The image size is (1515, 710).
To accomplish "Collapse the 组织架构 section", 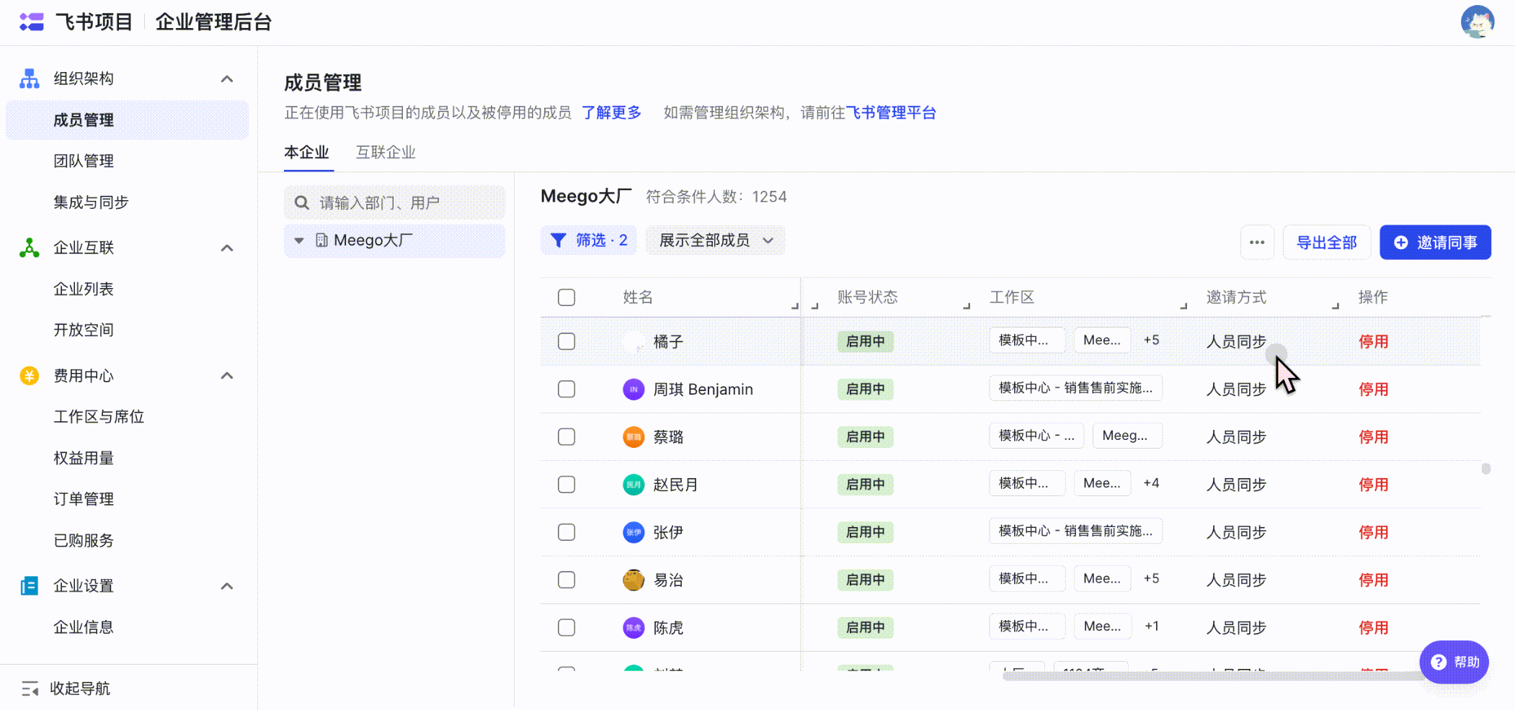I will pos(227,79).
